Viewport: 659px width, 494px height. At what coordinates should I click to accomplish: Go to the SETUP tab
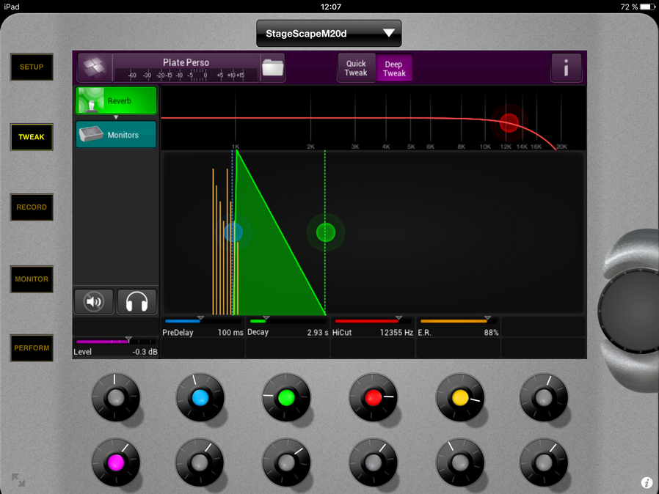[32, 67]
